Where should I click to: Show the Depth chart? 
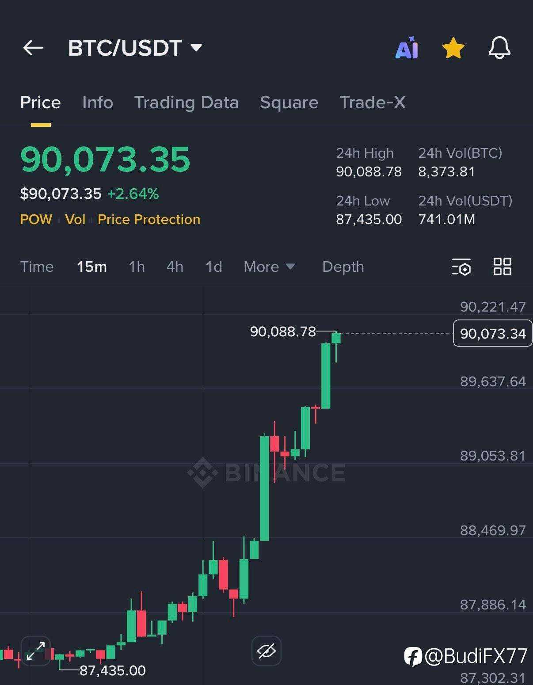coord(343,267)
